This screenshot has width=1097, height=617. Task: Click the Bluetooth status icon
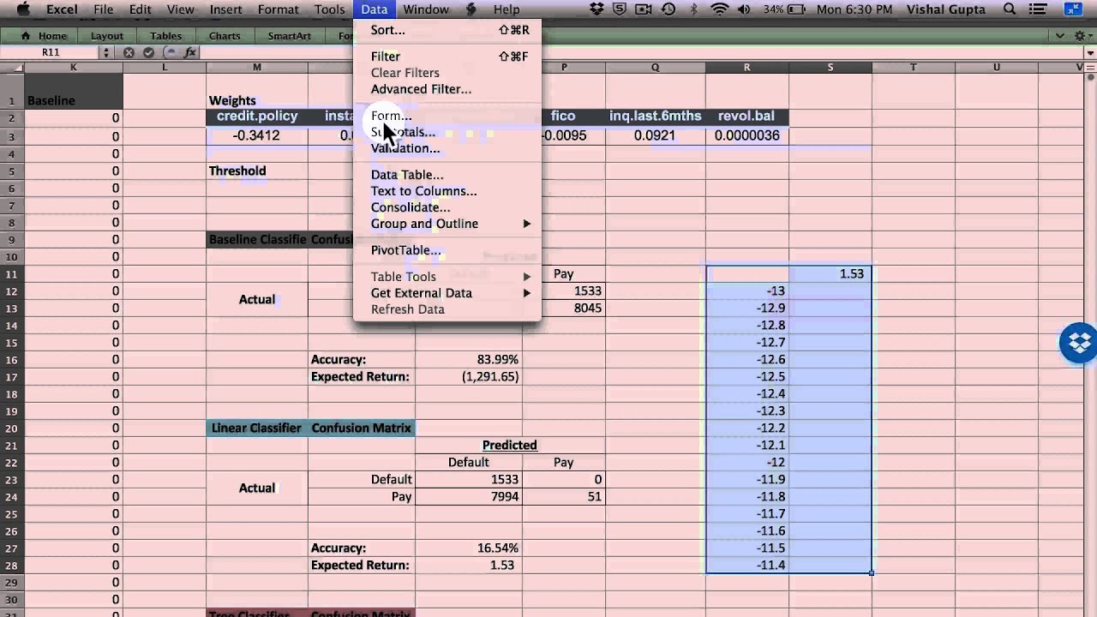[x=694, y=9]
